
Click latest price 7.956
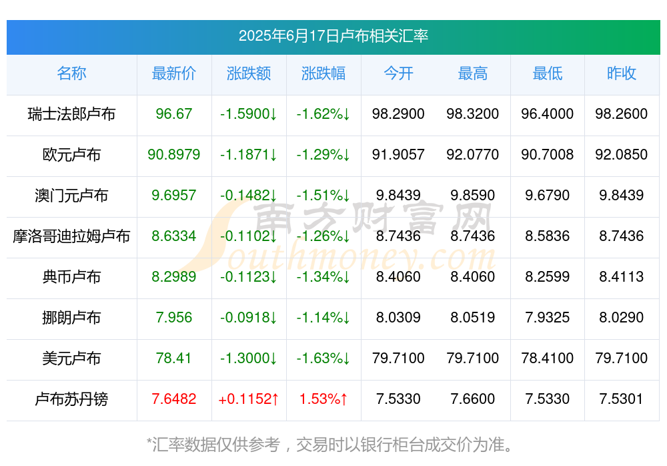[174, 317]
